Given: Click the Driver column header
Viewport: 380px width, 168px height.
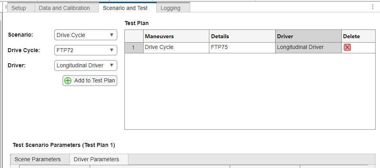Looking at the screenshot, I should [308, 36].
